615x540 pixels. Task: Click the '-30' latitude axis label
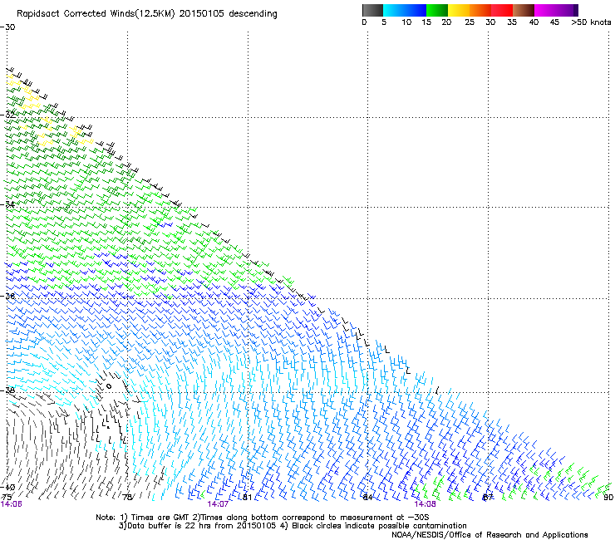(x=7, y=27)
